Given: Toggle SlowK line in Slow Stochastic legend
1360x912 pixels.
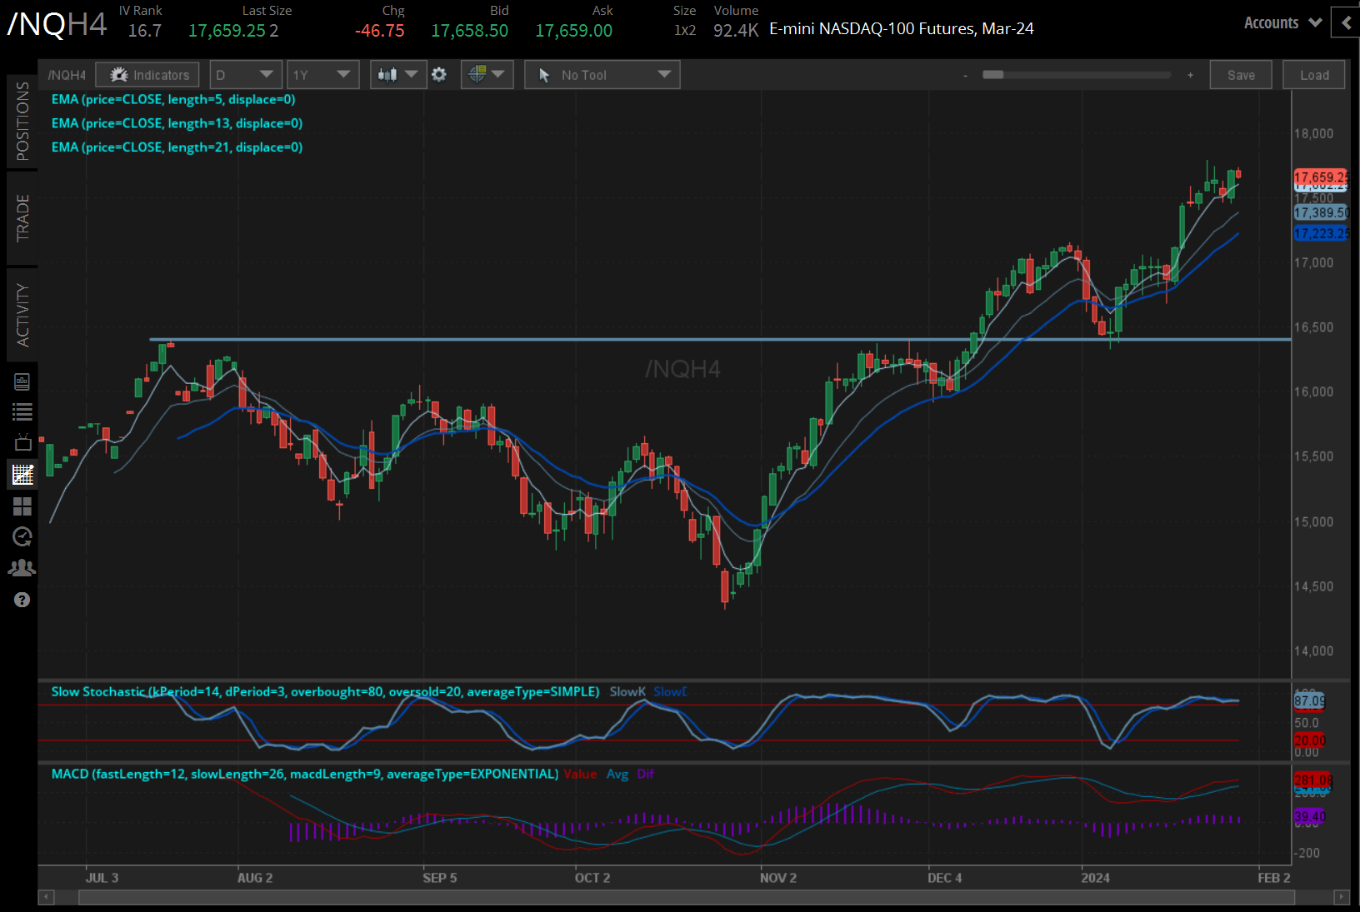Looking at the screenshot, I should [627, 691].
